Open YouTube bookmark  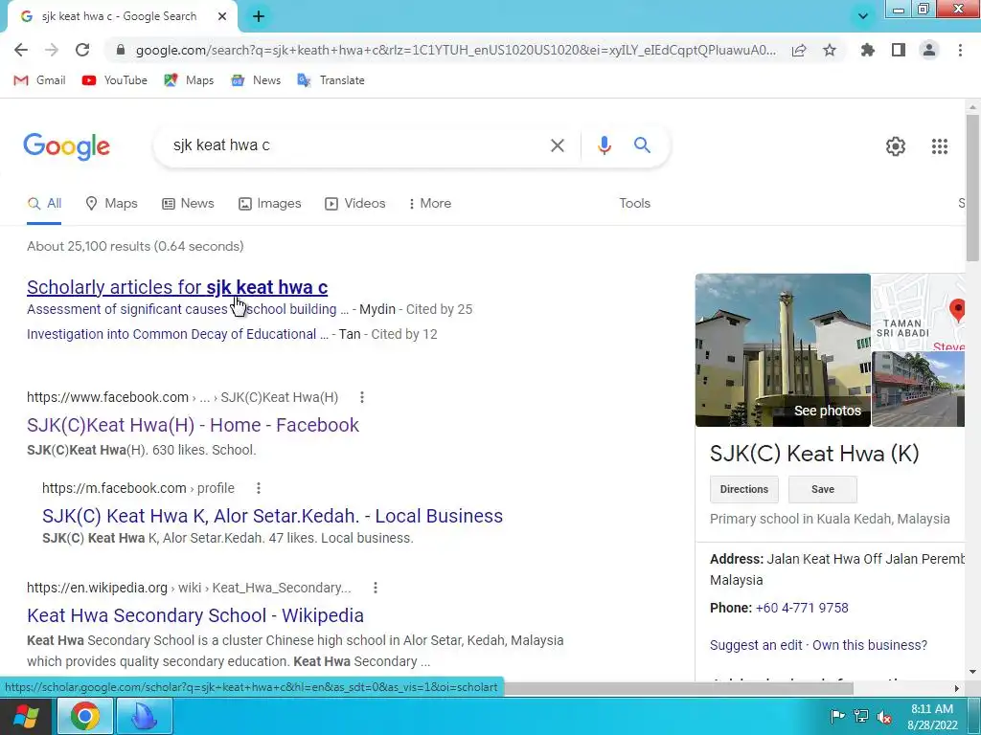[x=115, y=80]
